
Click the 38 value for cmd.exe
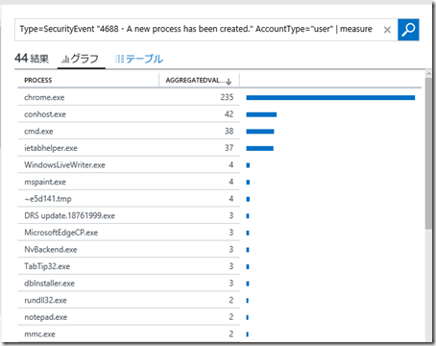229,131
